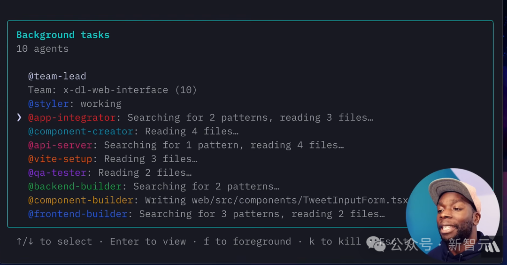This screenshot has width=507, height=265.
Task: Select the @component-builder agent row
Action: pyautogui.click(x=218, y=200)
